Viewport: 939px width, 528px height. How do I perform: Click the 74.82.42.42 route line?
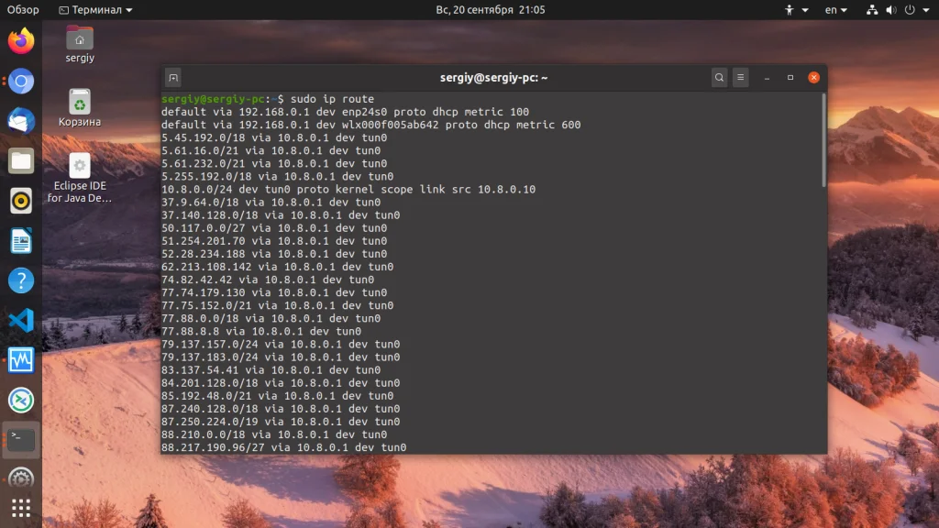point(268,280)
